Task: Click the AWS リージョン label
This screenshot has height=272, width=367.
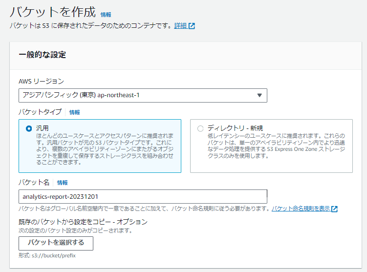Action: click(x=41, y=82)
